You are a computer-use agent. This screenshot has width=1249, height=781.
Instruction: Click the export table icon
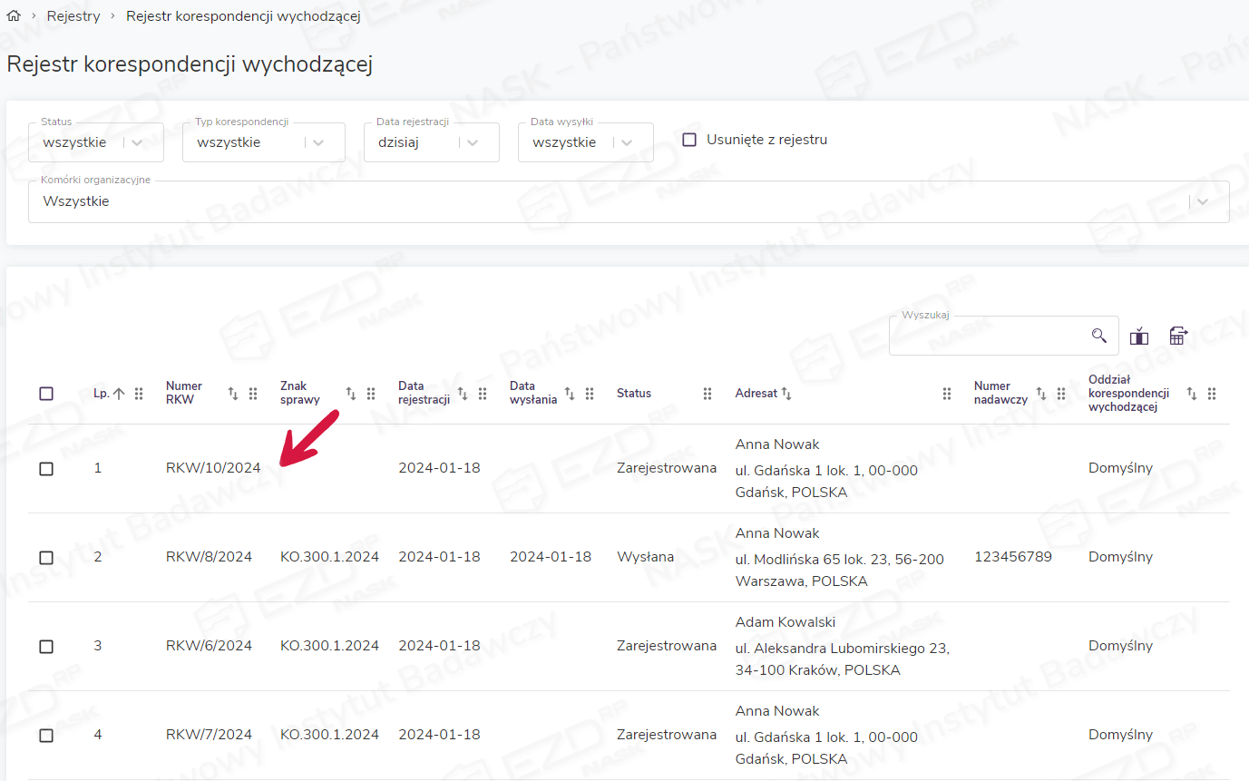click(x=1177, y=336)
